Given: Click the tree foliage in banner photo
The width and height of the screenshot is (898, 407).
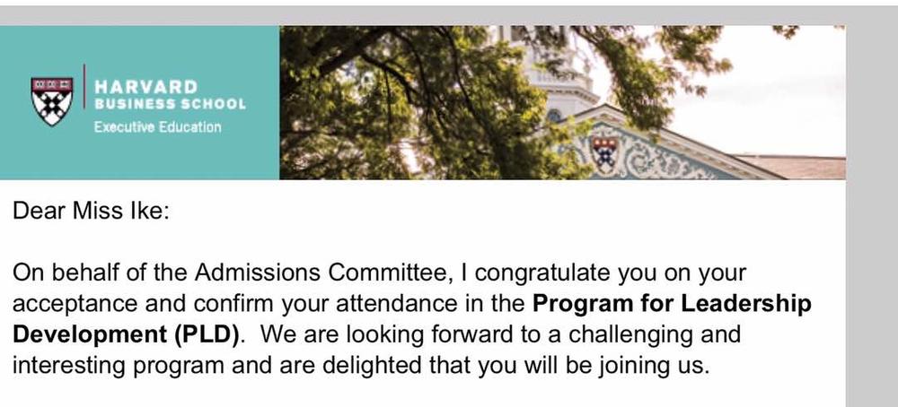Looking at the screenshot, I should tap(401, 103).
